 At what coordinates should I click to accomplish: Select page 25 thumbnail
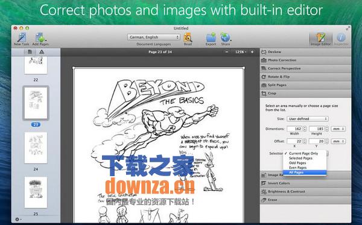point(36,192)
